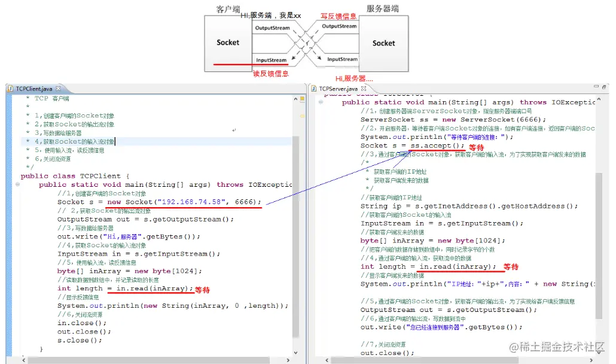Click the 'Socket s = ss.accept();' line

[x=413, y=145]
